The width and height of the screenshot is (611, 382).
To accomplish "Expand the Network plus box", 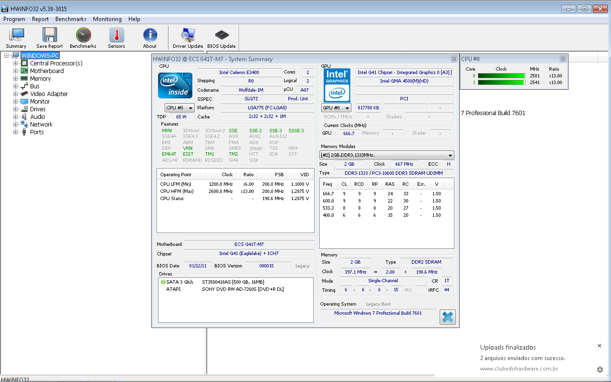I will pyautogui.click(x=15, y=124).
